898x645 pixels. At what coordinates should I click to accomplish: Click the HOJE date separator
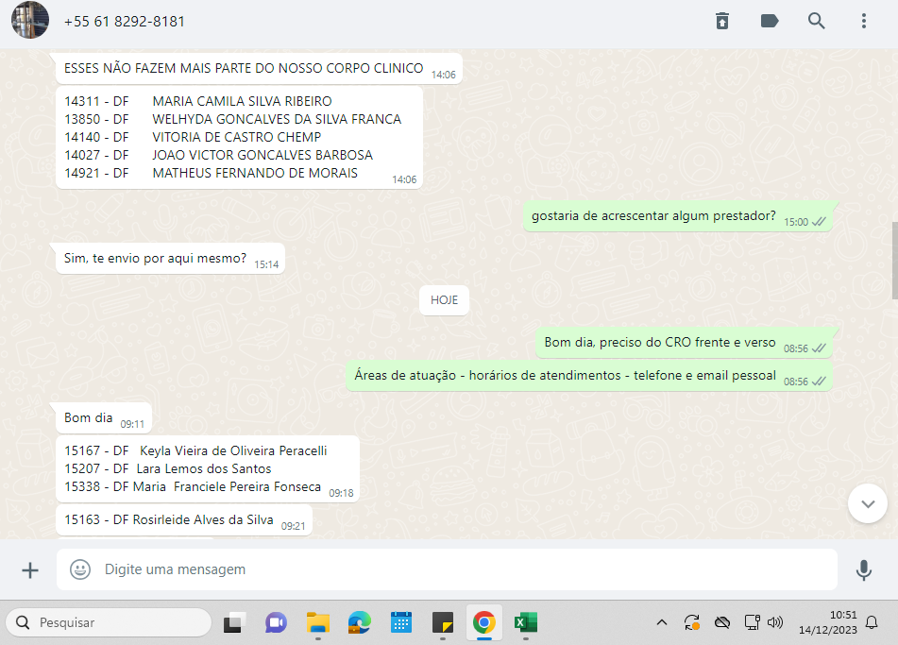pyautogui.click(x=444, y=300)
